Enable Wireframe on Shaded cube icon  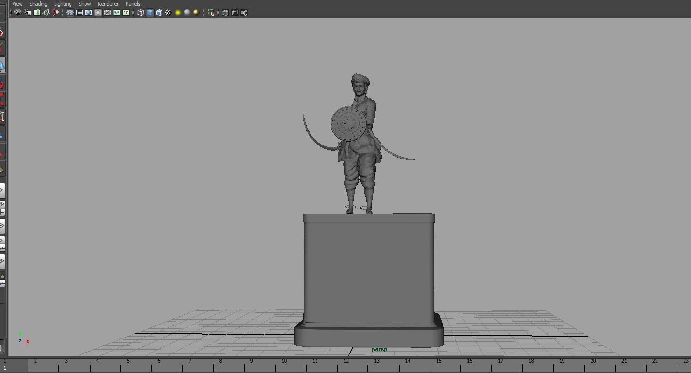159,13
